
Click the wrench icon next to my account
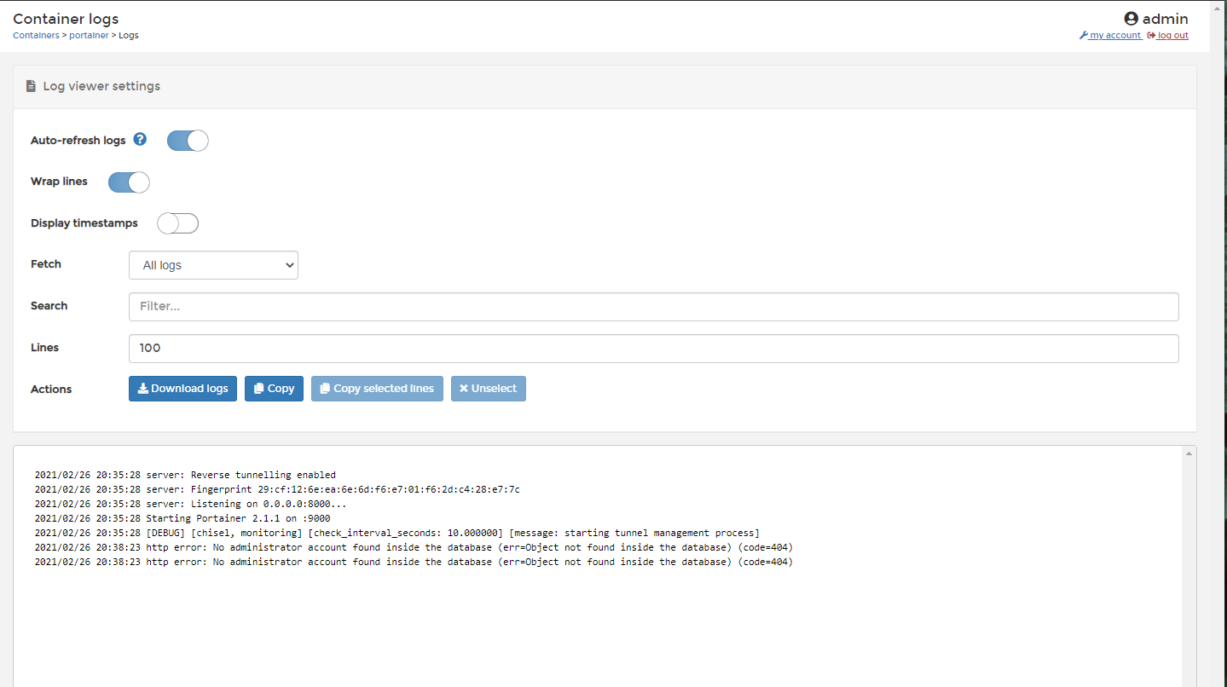(x=1083, y=35)
